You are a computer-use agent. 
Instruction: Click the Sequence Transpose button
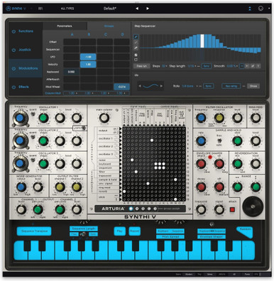click(34, 231)
